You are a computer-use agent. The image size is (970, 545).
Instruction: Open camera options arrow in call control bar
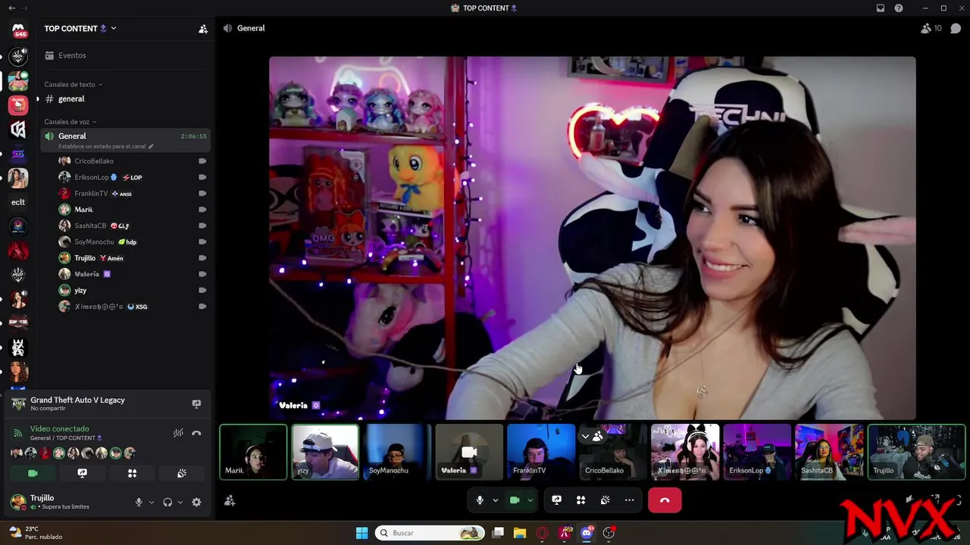tap(530, 500)
